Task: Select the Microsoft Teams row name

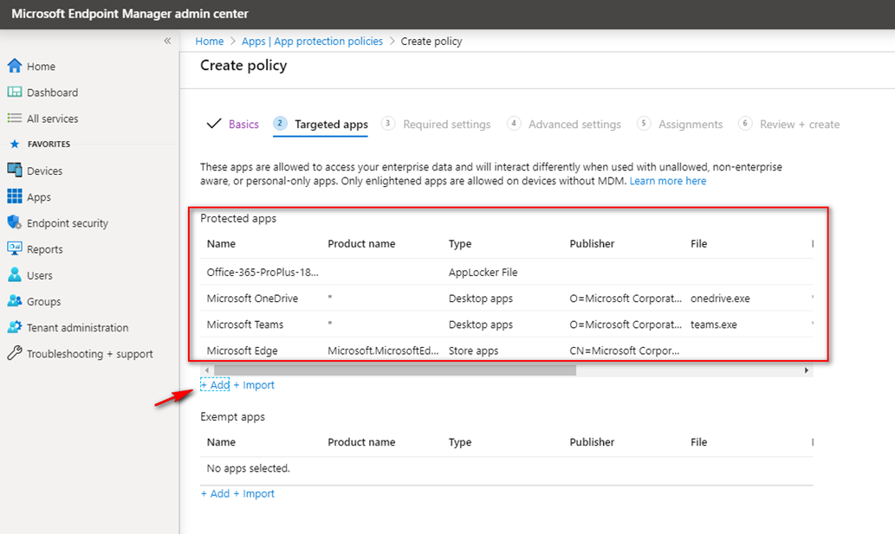Action: coord(245,325)
